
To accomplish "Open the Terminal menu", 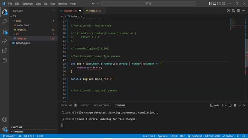I will [62, 3].
